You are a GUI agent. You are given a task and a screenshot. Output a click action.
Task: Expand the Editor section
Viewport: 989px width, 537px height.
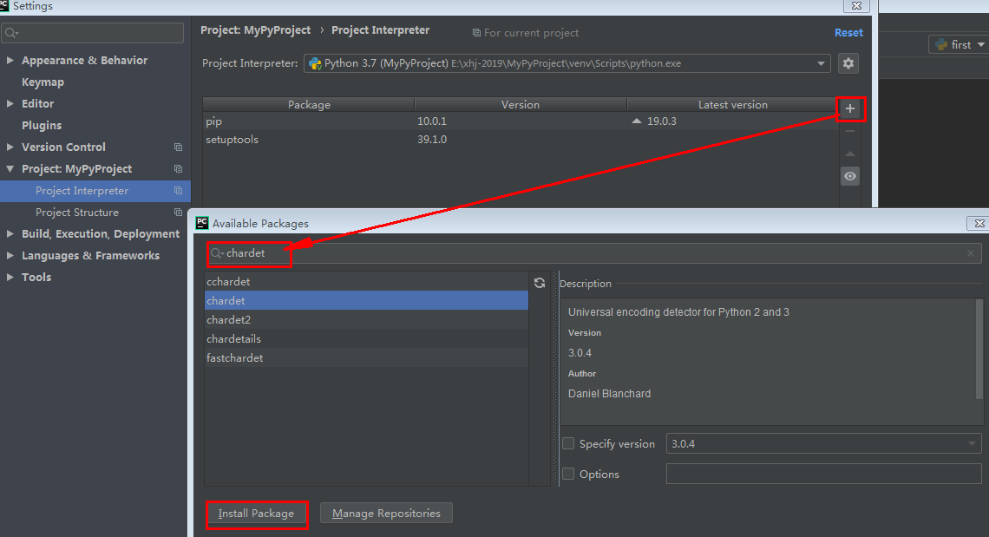pos(10,103)
